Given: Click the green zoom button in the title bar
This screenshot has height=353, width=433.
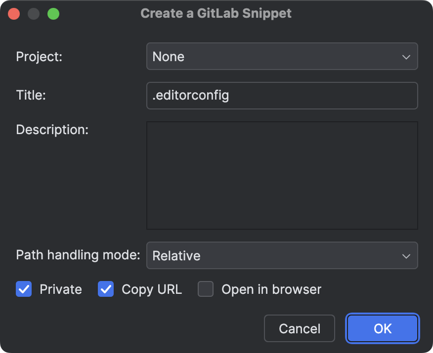Looking at the screenshot, I should (x=53, y=13).
